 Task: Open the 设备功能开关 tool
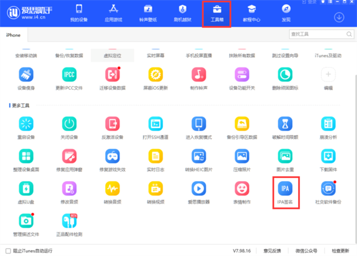pyautogui.click(x=242, y=74)
